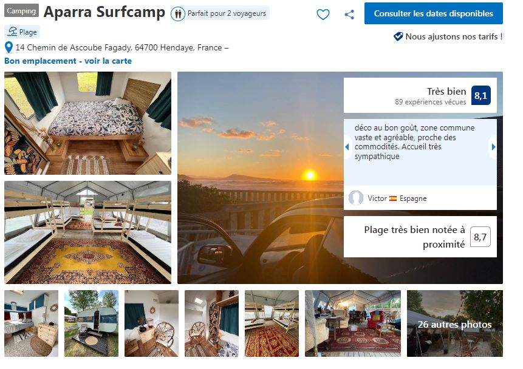Click Consulter les dates disponibles button

coord(433,13)
